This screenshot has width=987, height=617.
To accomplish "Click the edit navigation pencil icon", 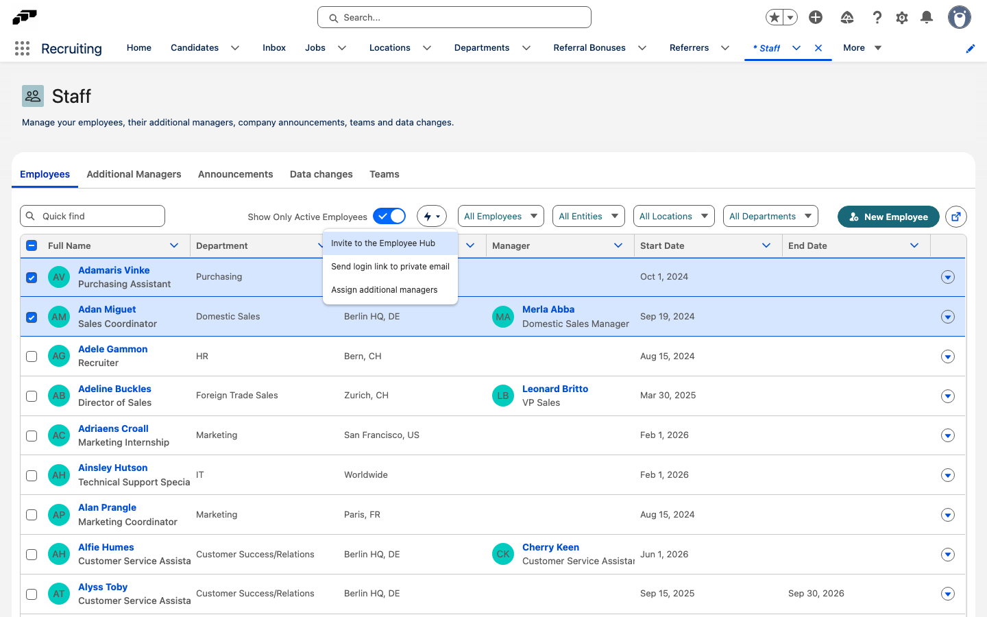I will (971, 48).
